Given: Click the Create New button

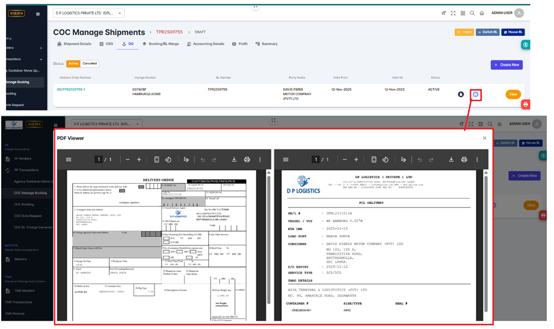Looking at the screenshot, I should 506,65.
